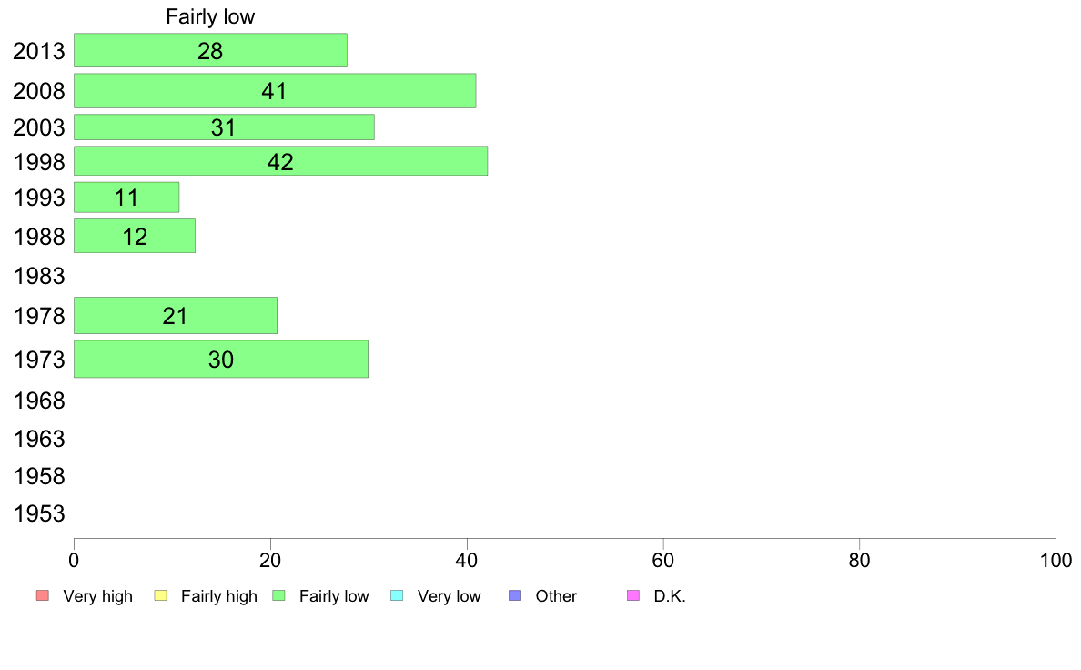Click the Very low legend label text
Viewport: 1081px width, 670px height.
point(449,596)
